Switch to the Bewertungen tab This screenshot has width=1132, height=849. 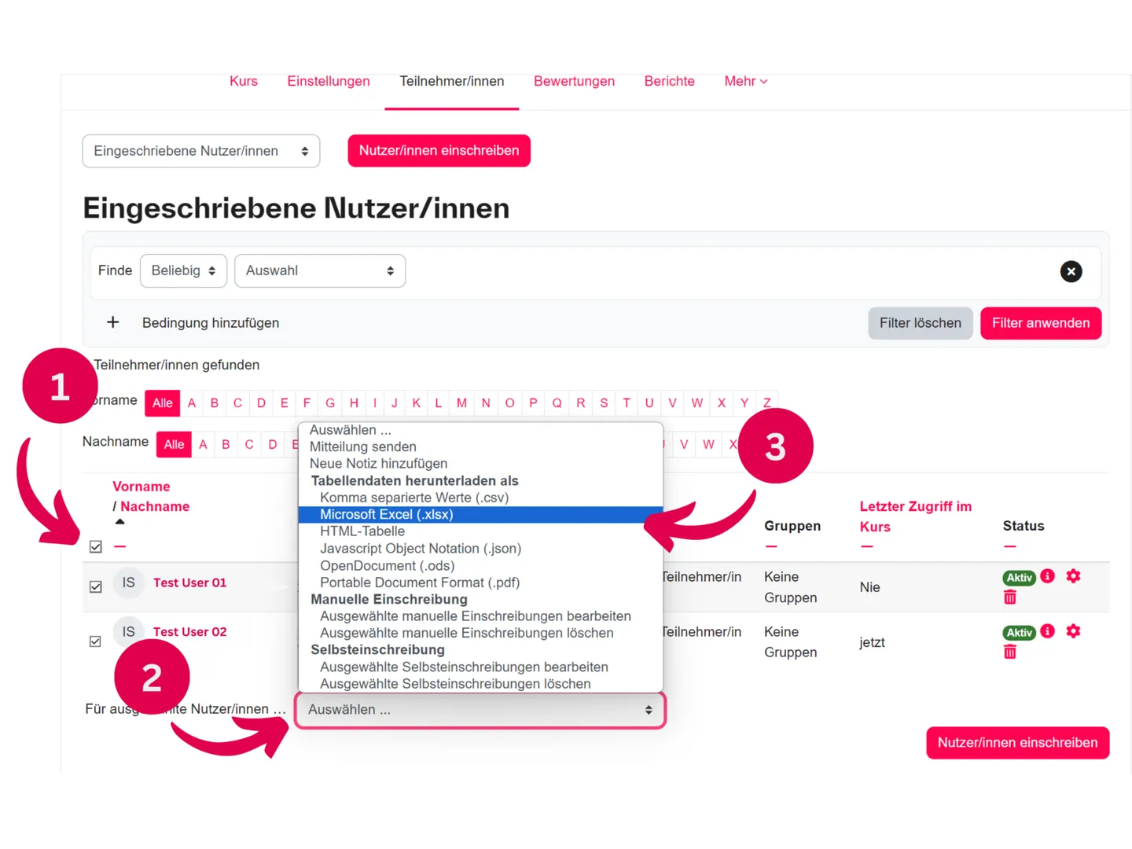[x=574, y=81]
